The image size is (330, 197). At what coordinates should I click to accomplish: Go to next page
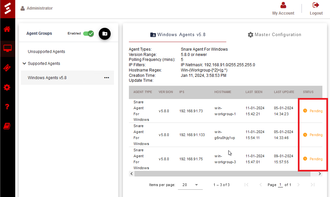[299, 185]
